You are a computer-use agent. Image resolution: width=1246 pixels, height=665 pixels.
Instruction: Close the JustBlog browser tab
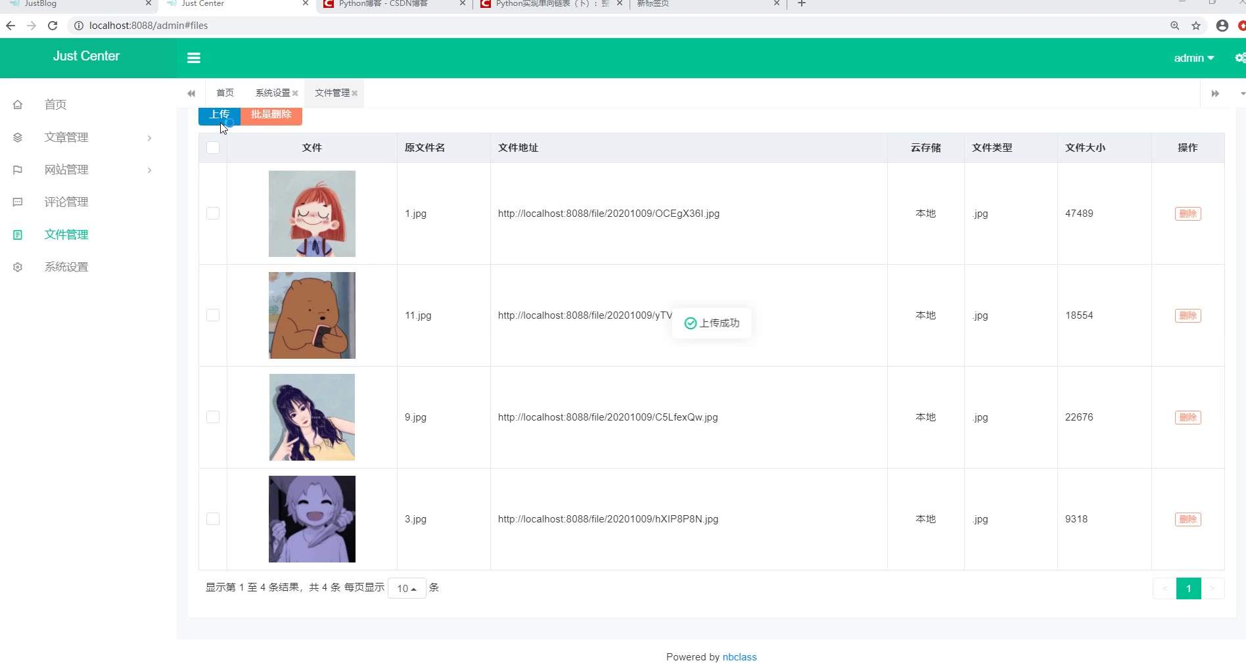point(149,3)
